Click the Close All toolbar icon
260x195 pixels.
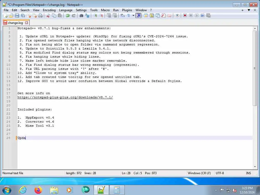tap(35, 15)
